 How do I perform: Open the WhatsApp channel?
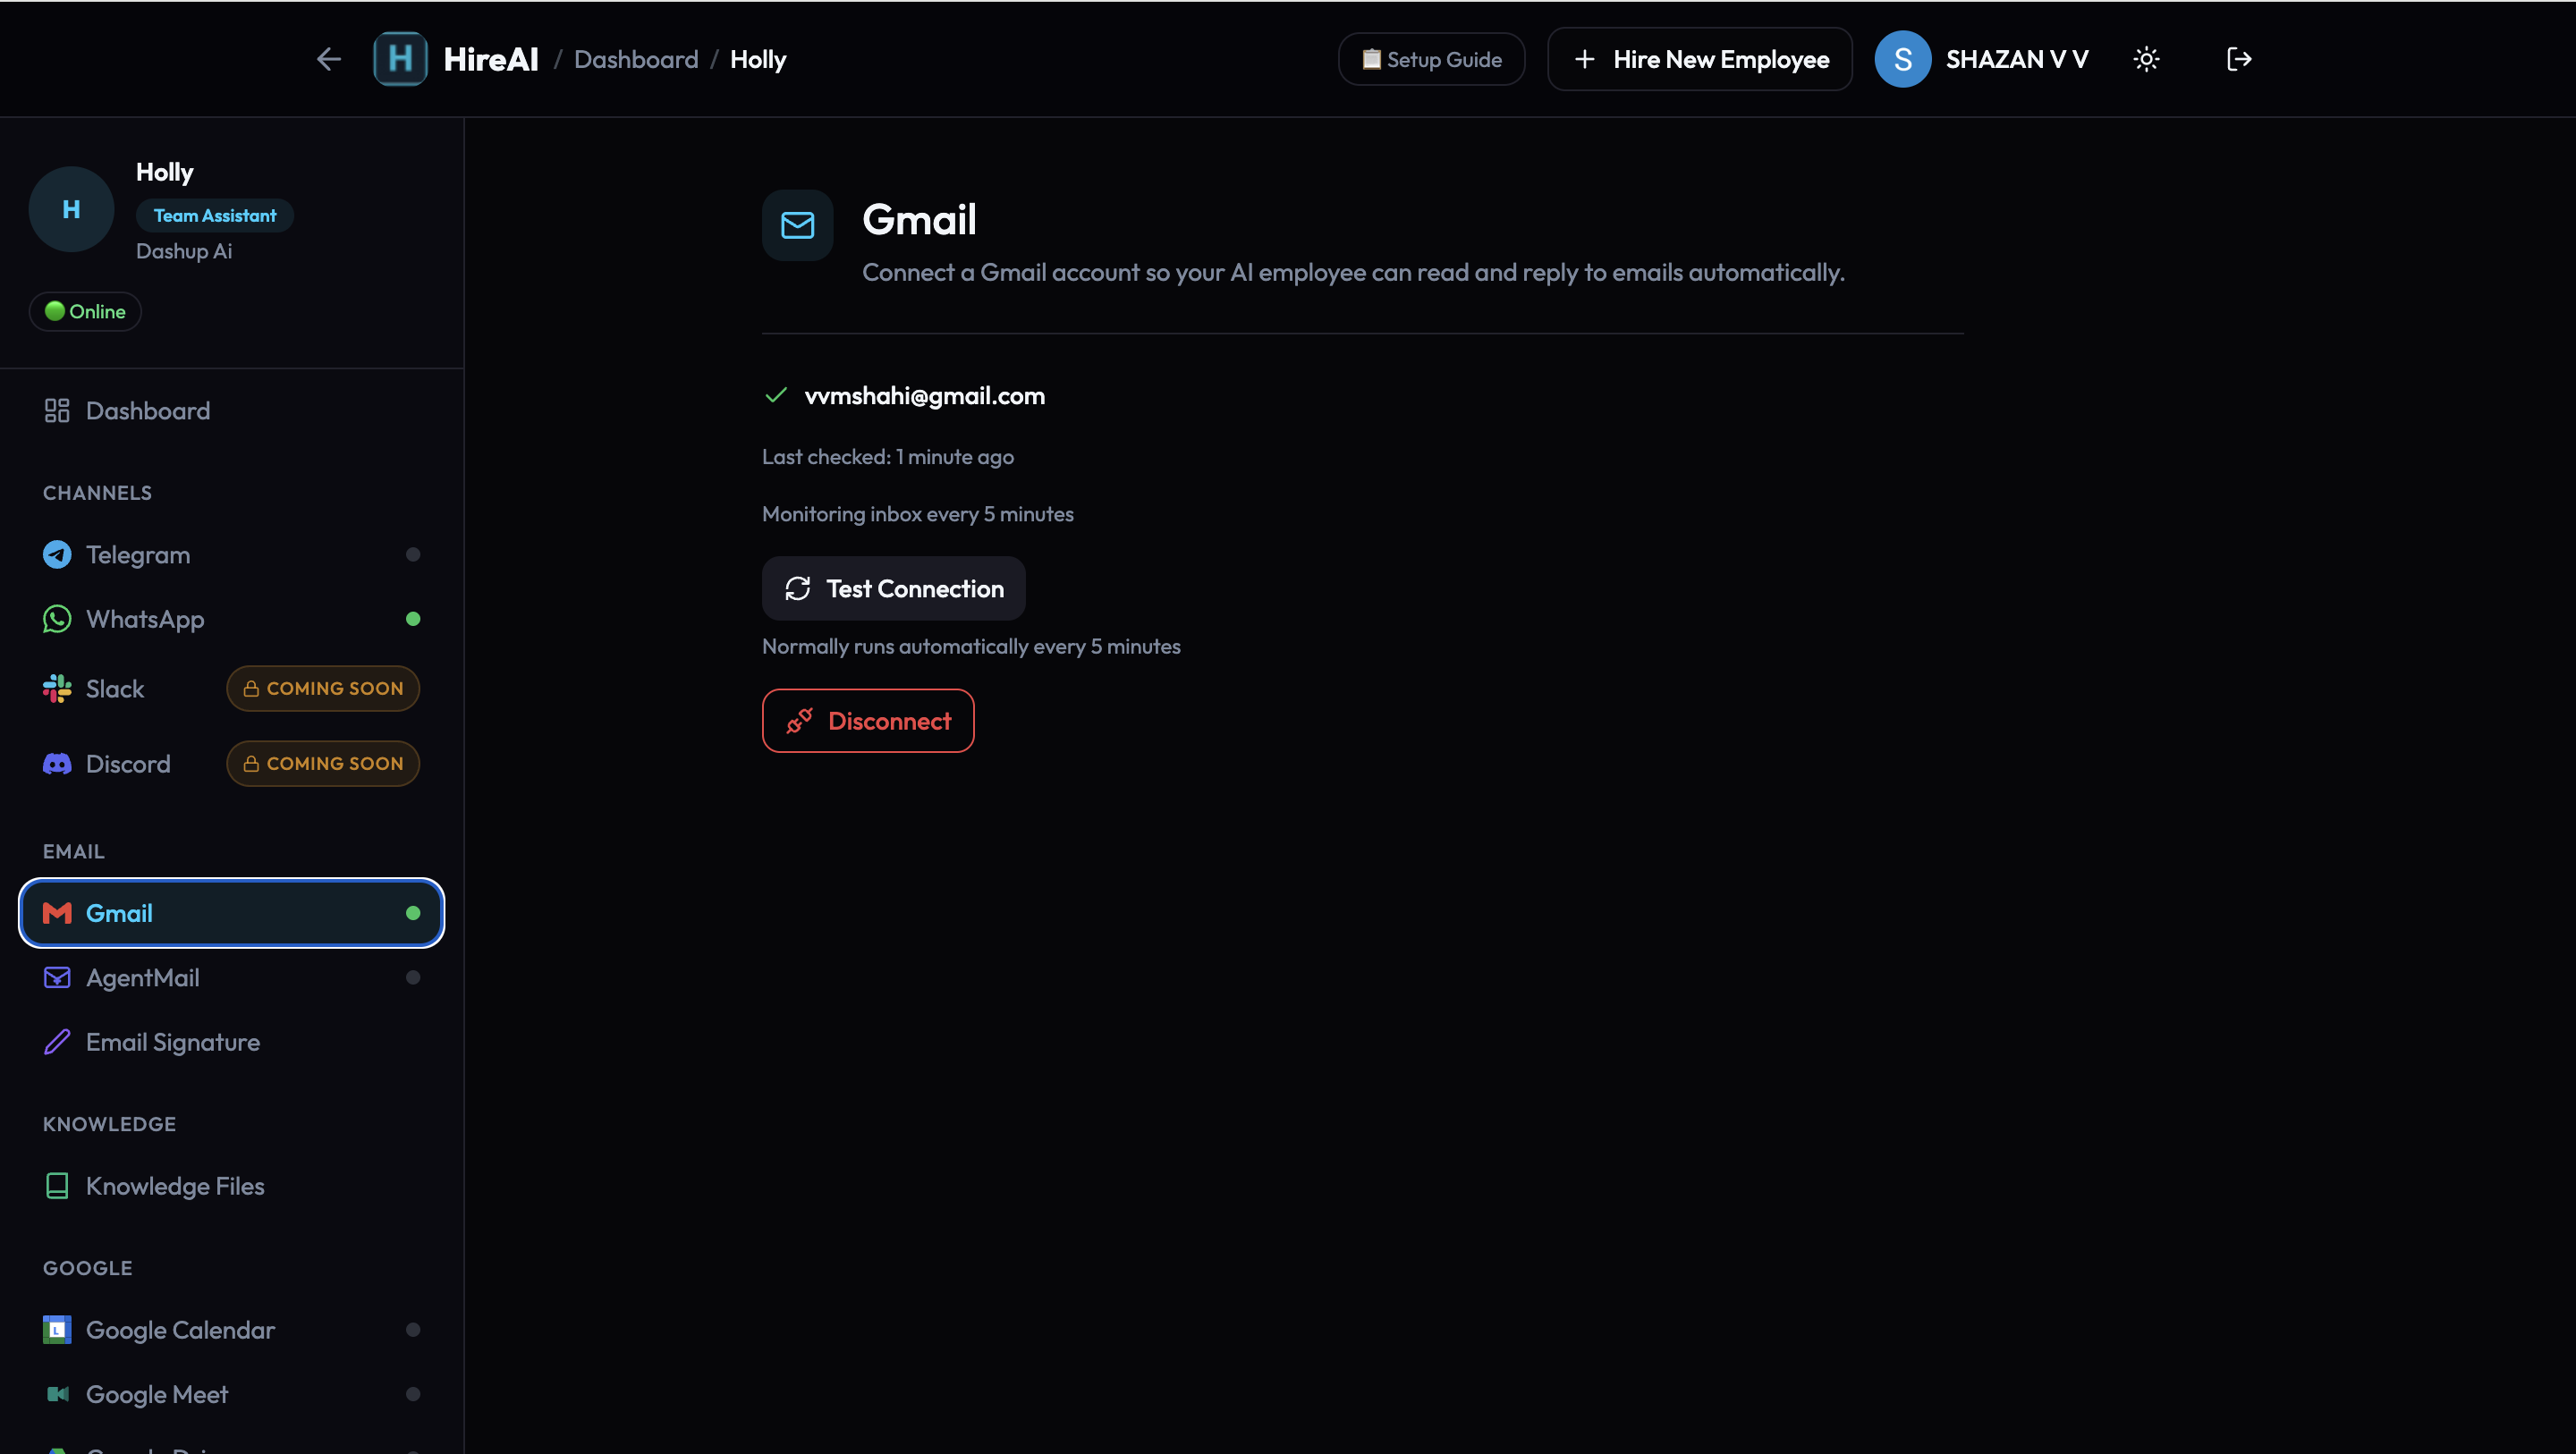click(145, 619)
